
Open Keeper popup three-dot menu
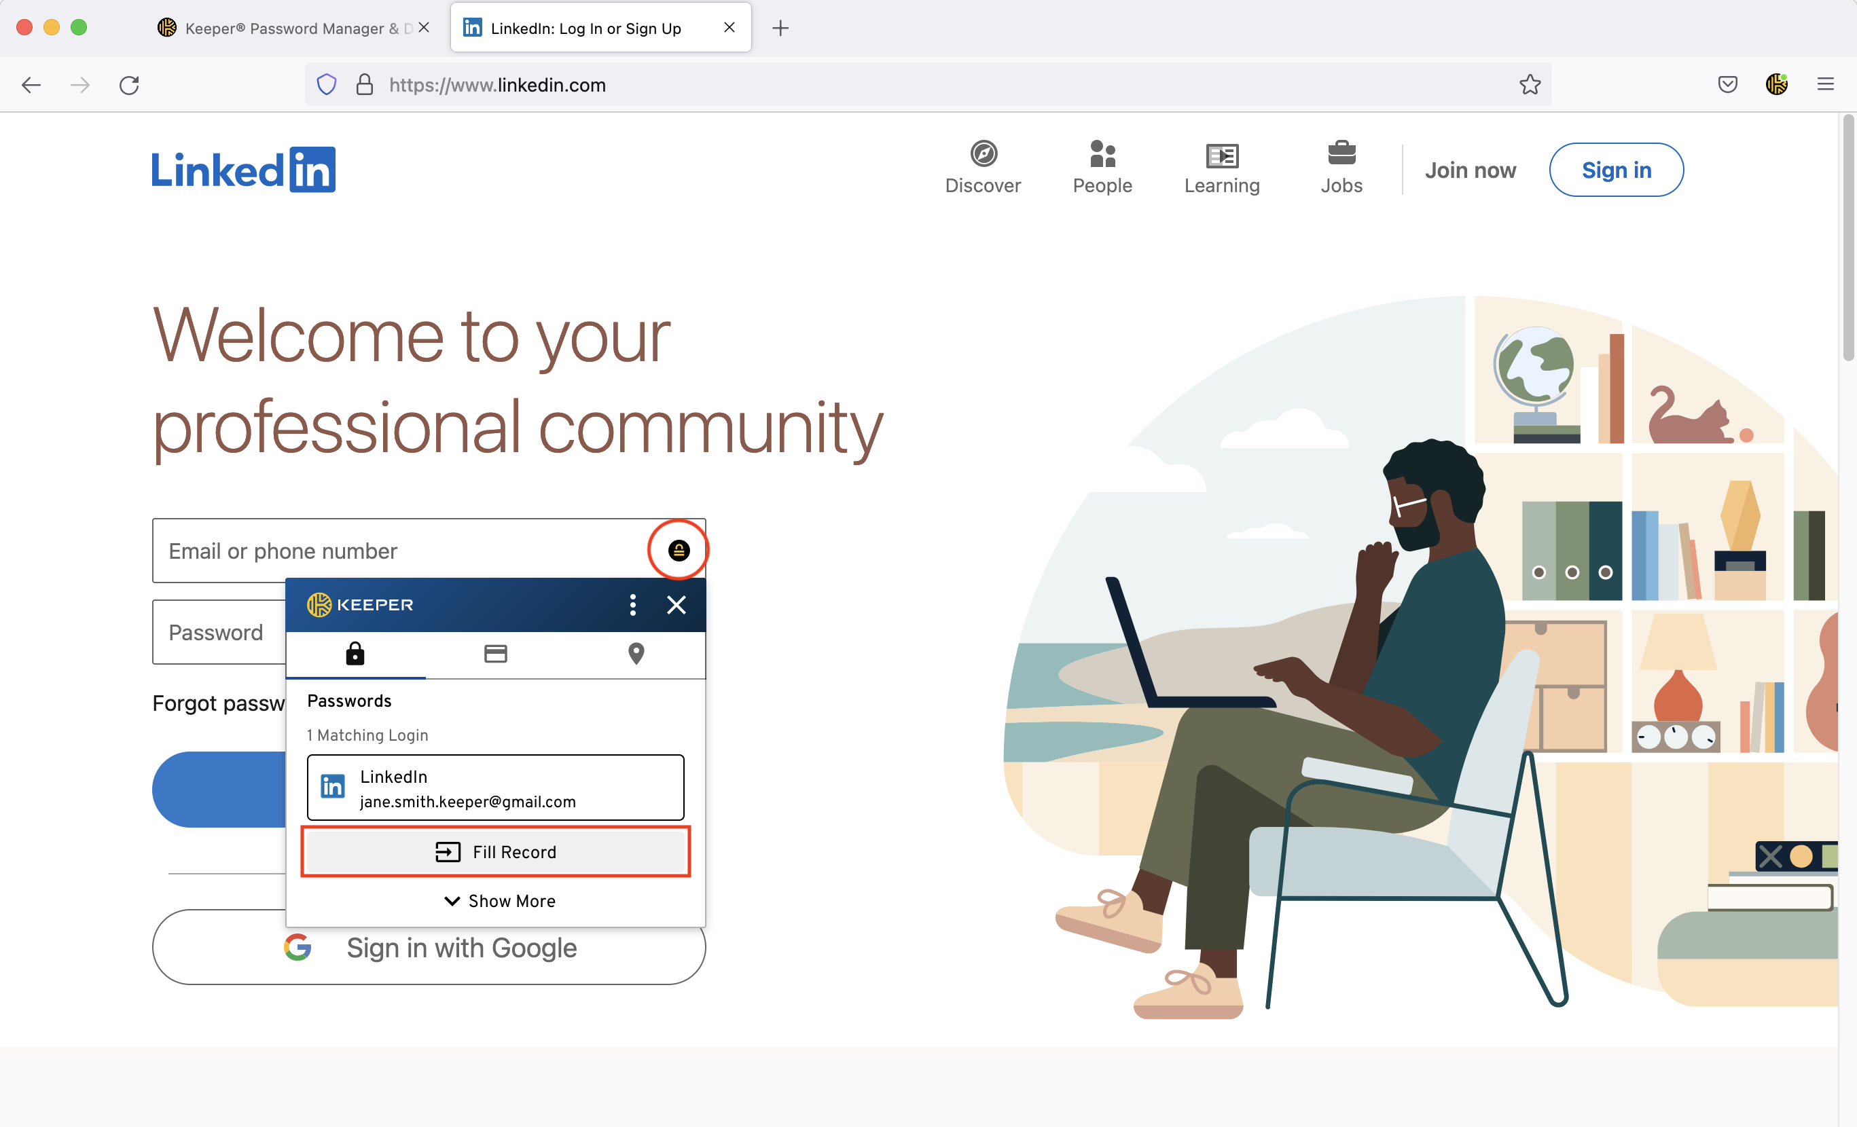(x=632, y=604)
